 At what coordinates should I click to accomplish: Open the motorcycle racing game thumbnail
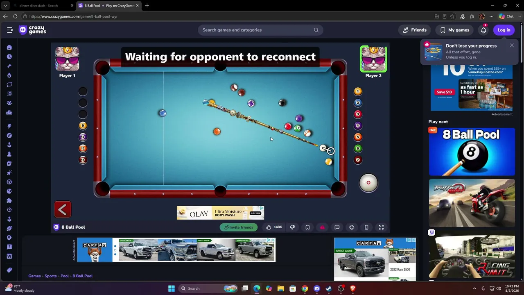click(472, 203)
